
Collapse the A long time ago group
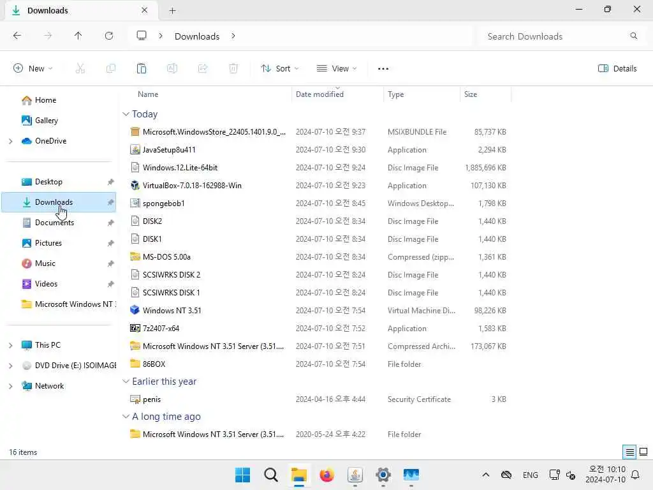pos(126,416)
